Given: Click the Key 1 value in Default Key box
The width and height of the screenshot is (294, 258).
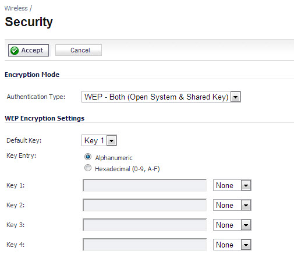Looking at the screenshot, I should tap(94, 140).
